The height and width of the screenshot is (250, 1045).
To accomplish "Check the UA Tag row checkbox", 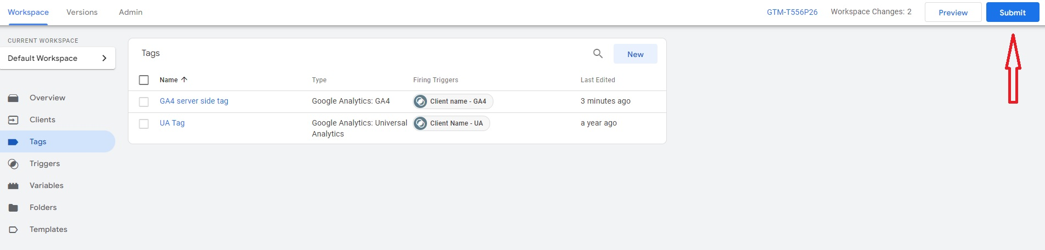I will (x=144, y=124).
